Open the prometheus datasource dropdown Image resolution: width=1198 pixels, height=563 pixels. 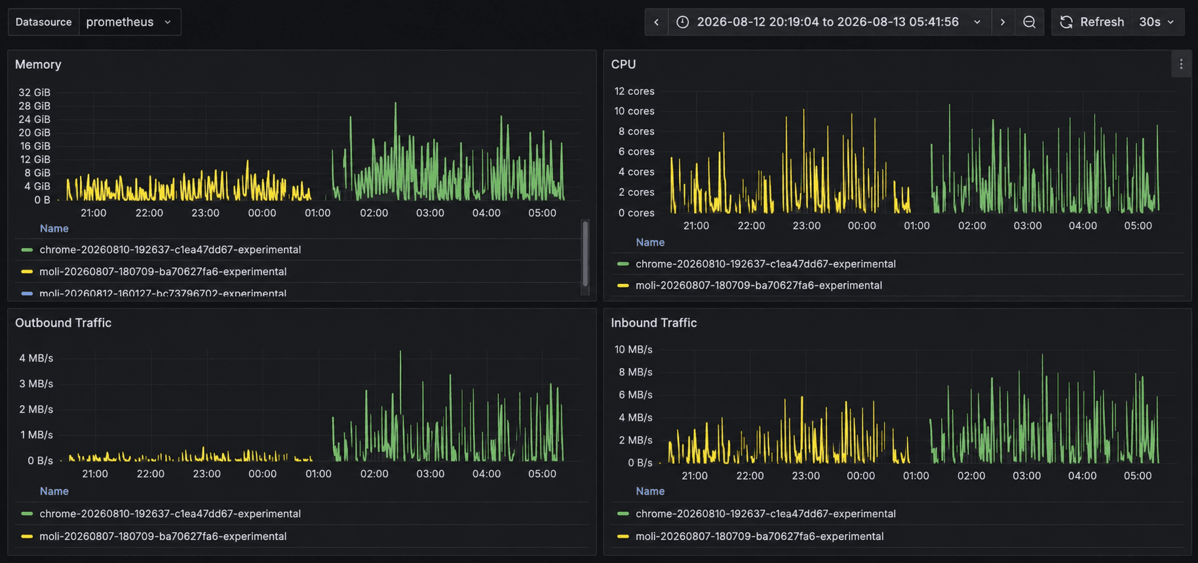(x=130, y=22)
